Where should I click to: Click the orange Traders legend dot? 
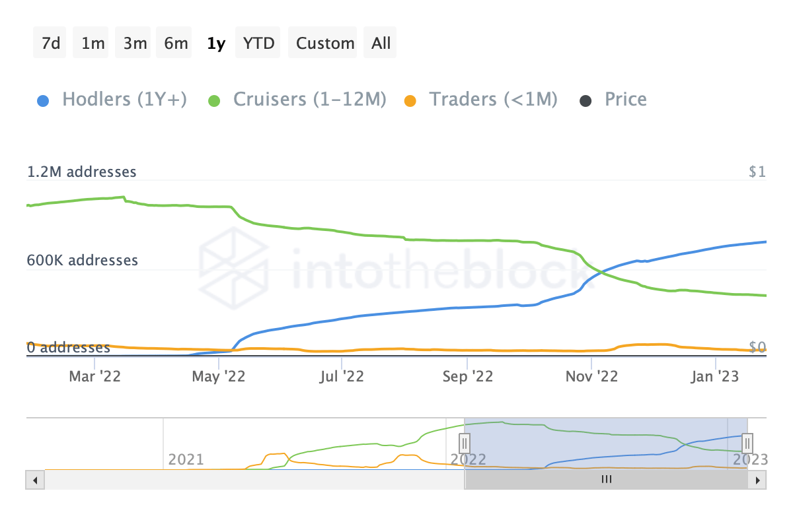tap(412, 99)
